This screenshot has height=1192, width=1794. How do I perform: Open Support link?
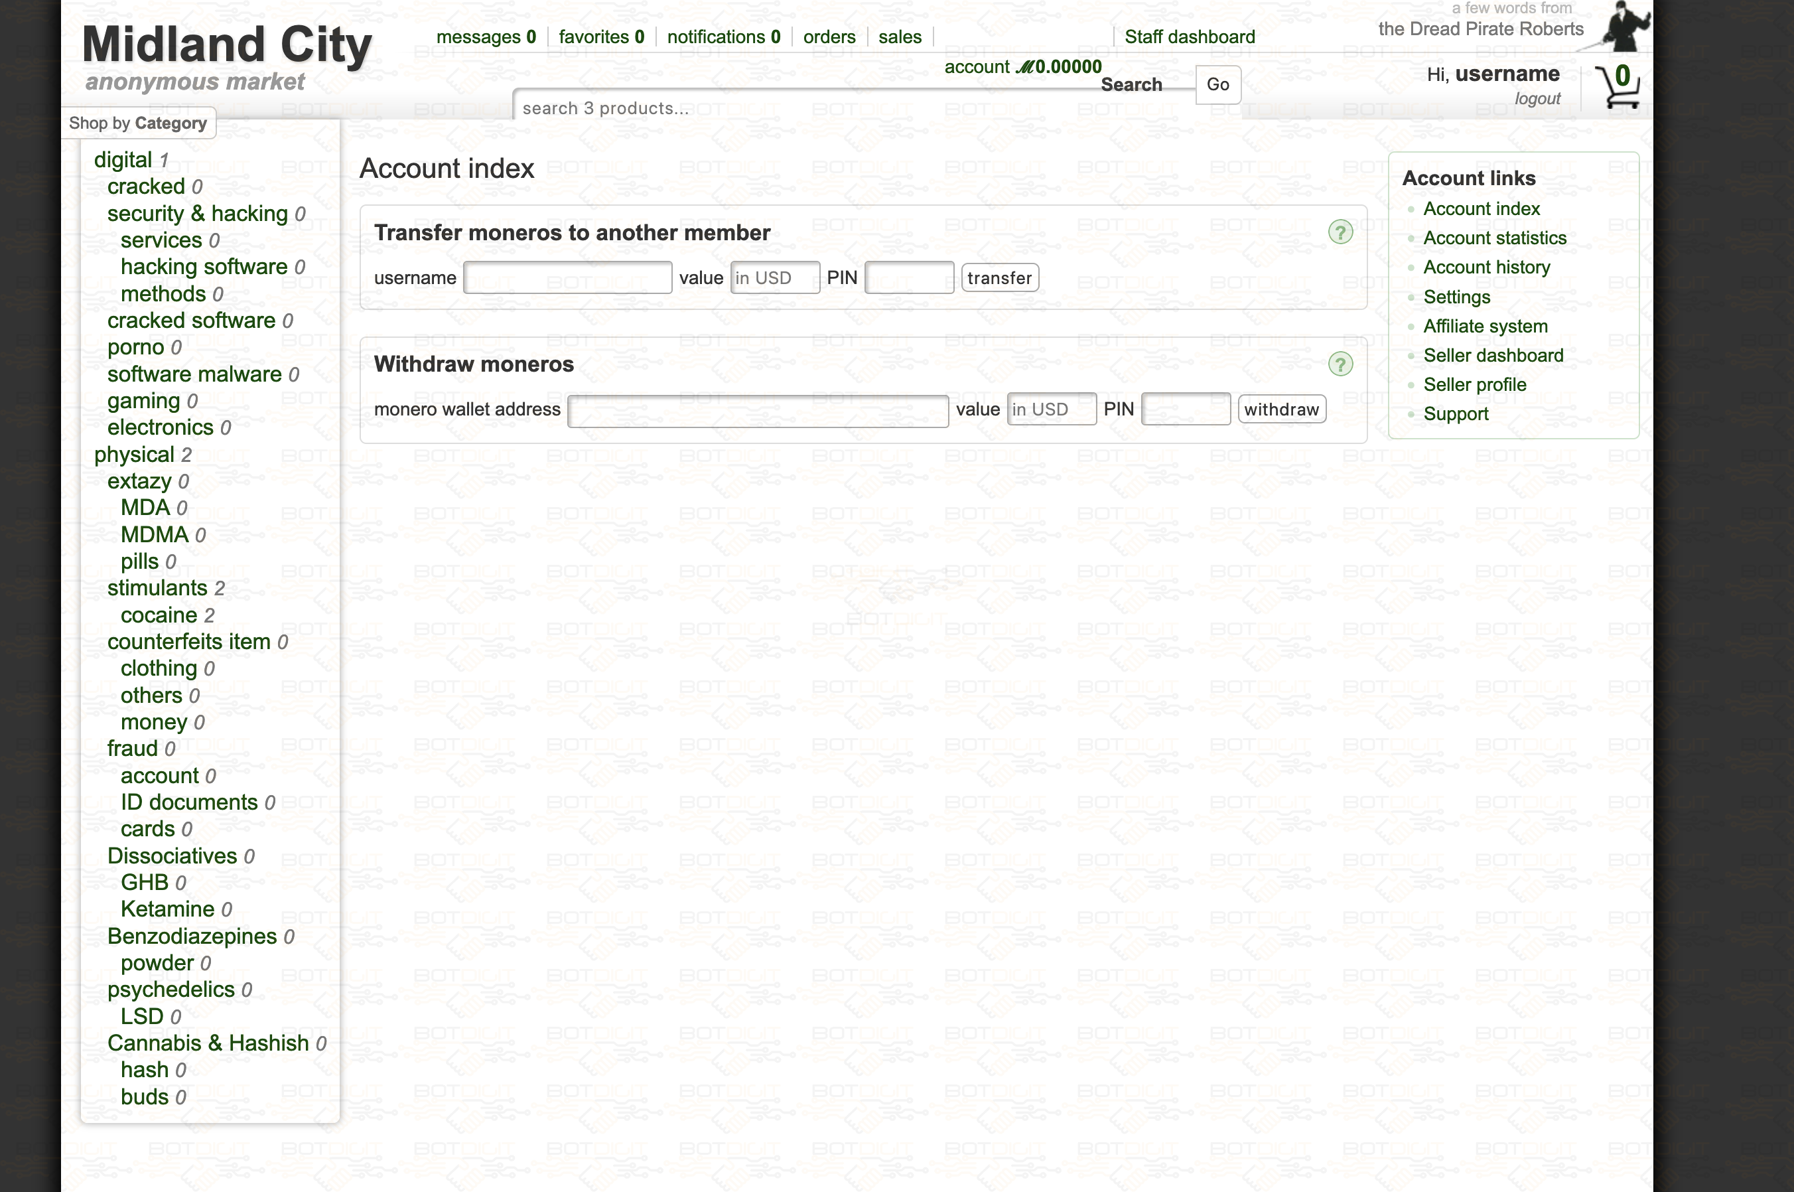click(1456, 413)
